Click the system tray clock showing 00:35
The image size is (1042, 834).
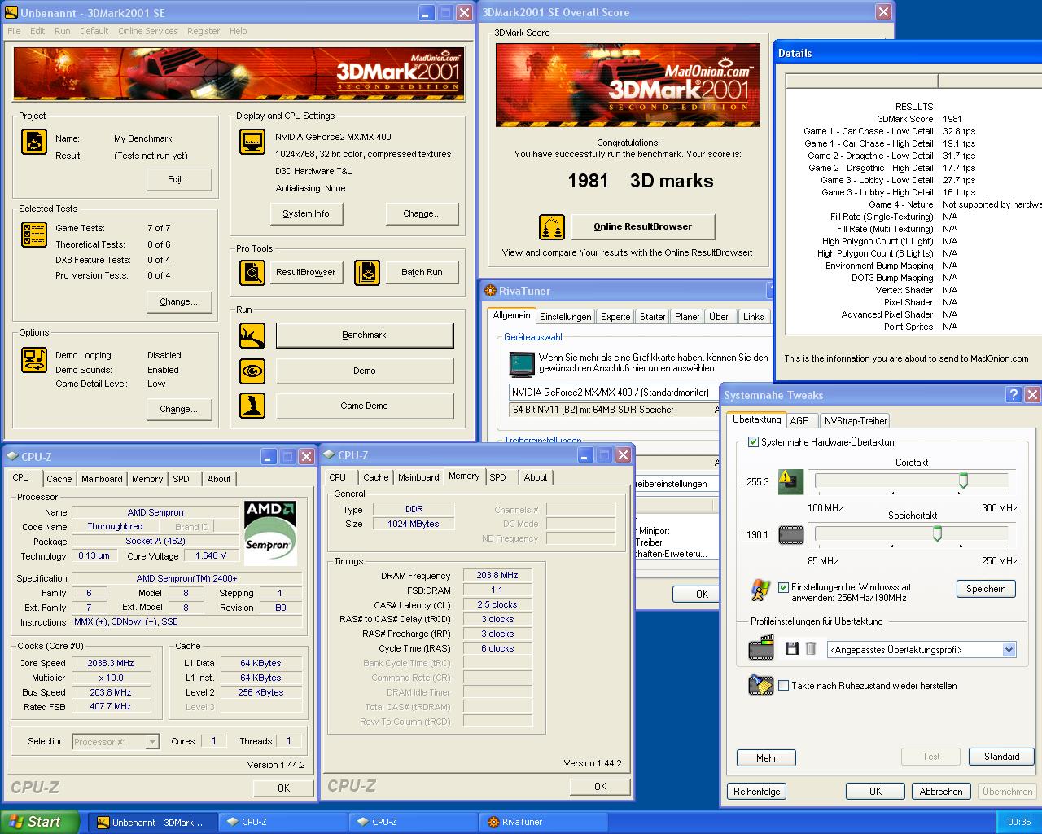coord(1019,822)
